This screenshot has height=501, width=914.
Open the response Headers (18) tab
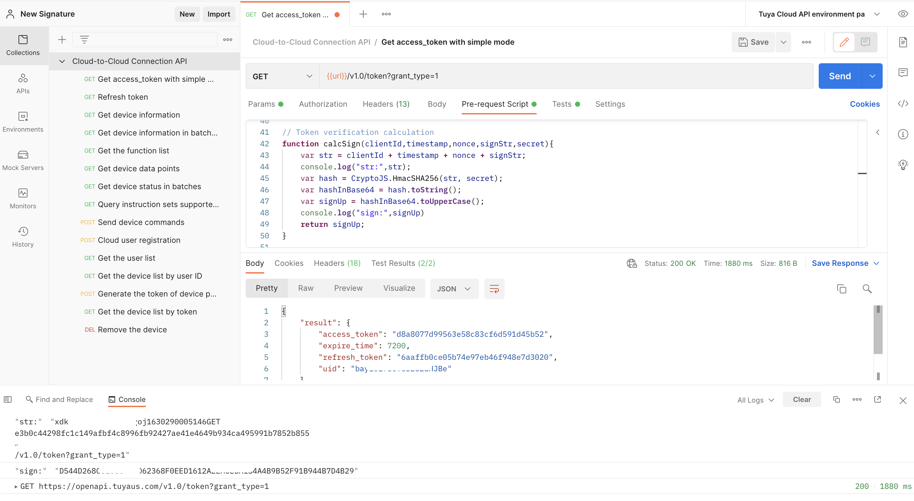pos(337,264)
